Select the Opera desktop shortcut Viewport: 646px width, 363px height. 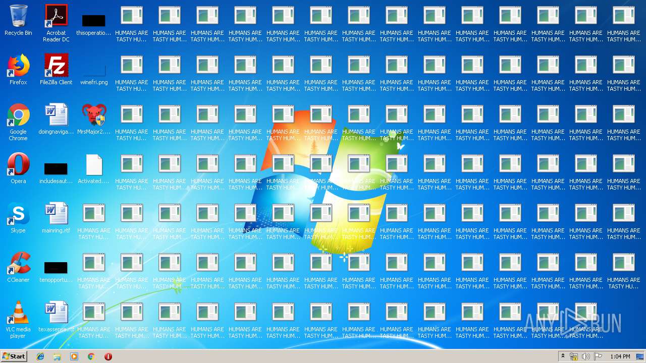pyautogui.click(x=18, y=168)
